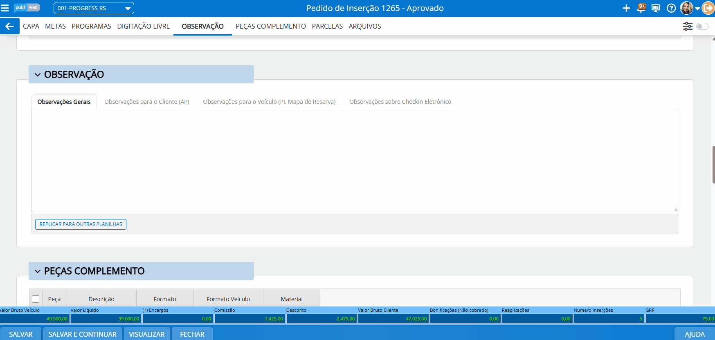
Task: Click the plus add icon
Action: (626, 8)
